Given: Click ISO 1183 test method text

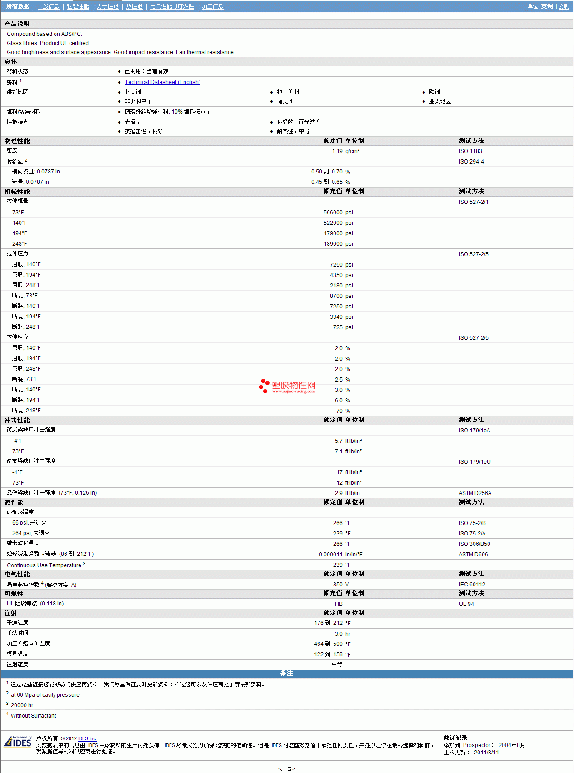Looking at the screenshot, I should [x=470, y=151].
